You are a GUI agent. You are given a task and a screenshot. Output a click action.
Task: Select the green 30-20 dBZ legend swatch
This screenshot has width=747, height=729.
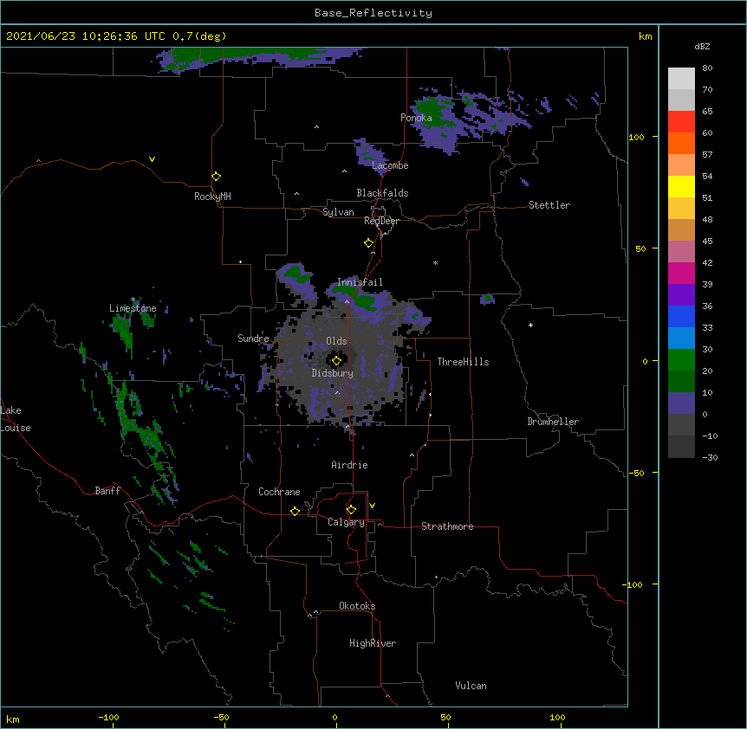pos(681,360)
